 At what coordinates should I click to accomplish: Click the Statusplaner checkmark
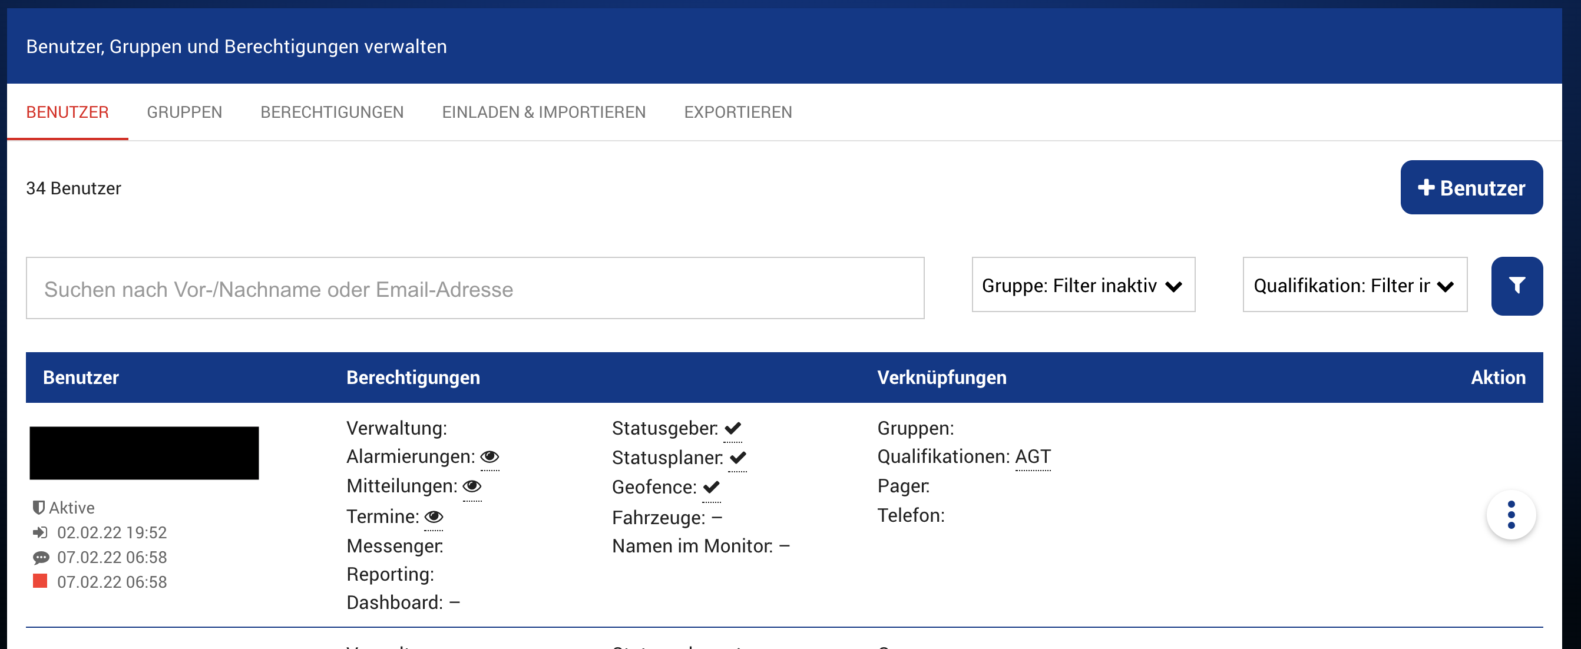(x=737, y=458)
